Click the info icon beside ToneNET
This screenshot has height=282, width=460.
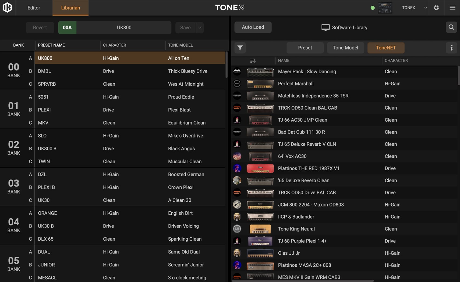(451, 48)
